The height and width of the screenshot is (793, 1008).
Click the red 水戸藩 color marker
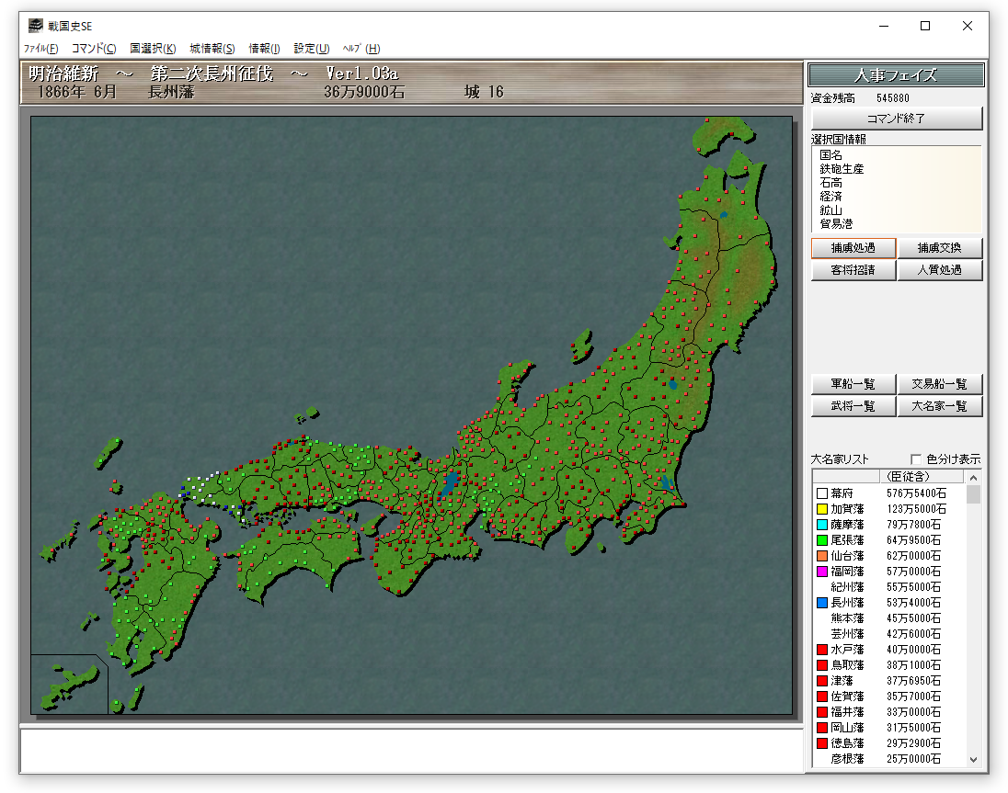click(822, 650)
